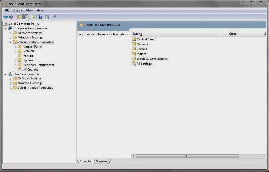Click Printers folder icon in the tree
Viewport: 269px width, 172px height.
pos(20,56)
